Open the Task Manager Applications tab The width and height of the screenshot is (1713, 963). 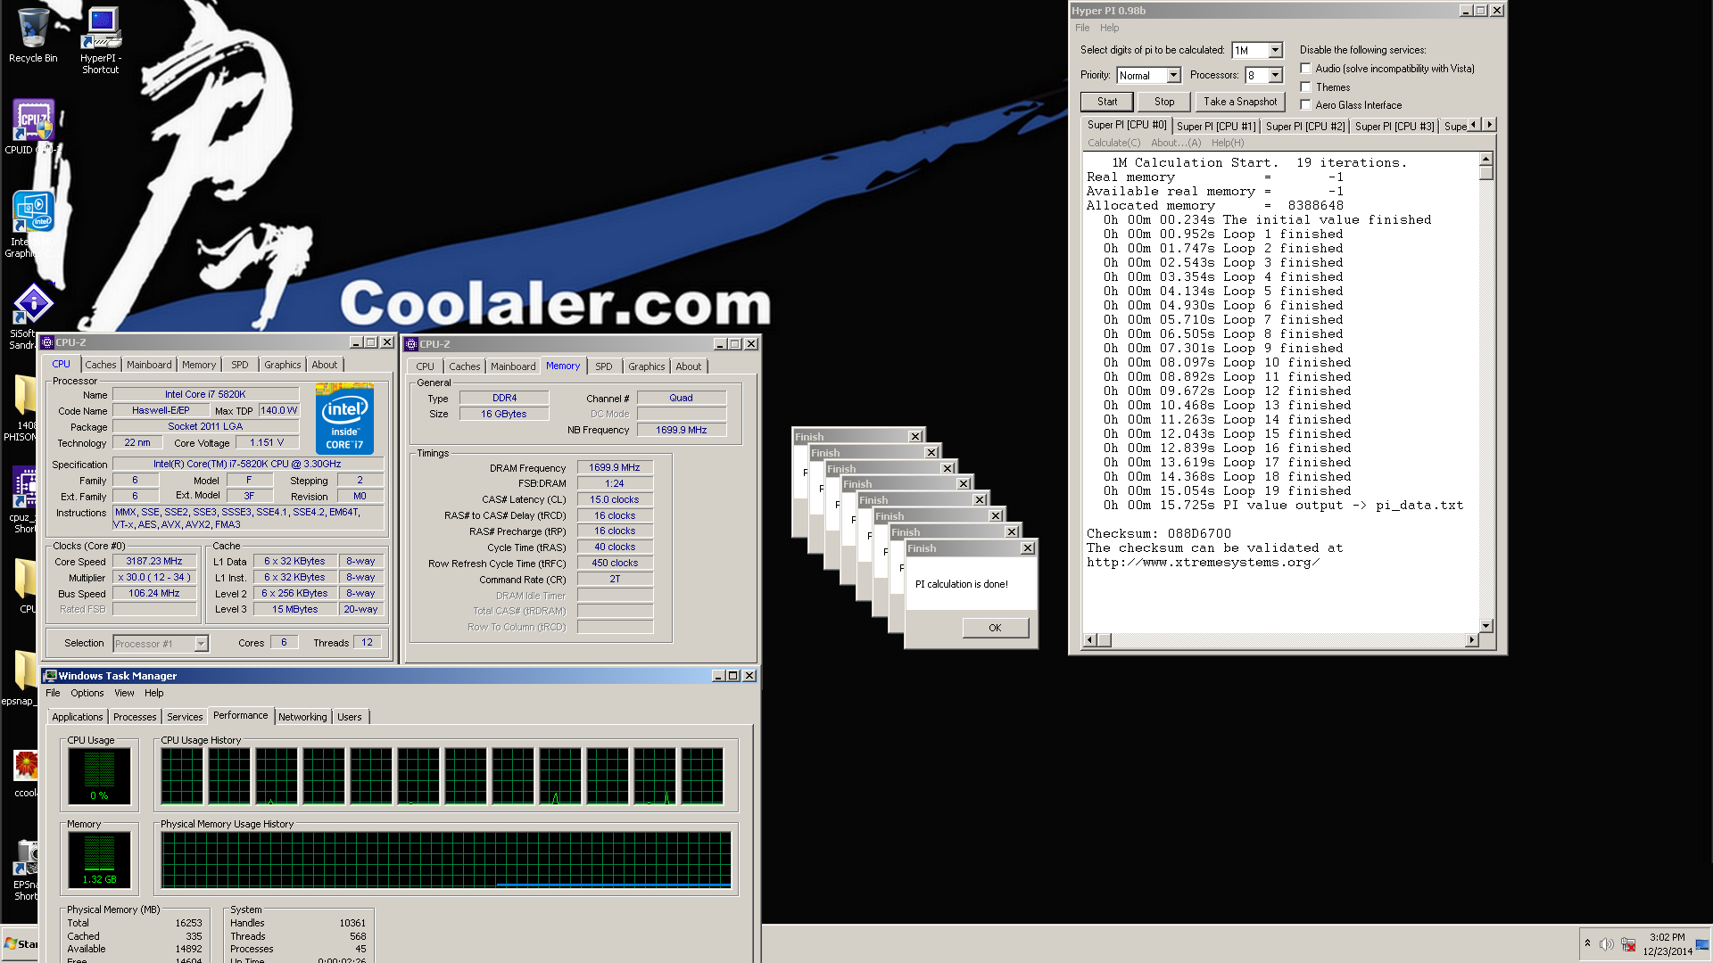tap(77, 717)
